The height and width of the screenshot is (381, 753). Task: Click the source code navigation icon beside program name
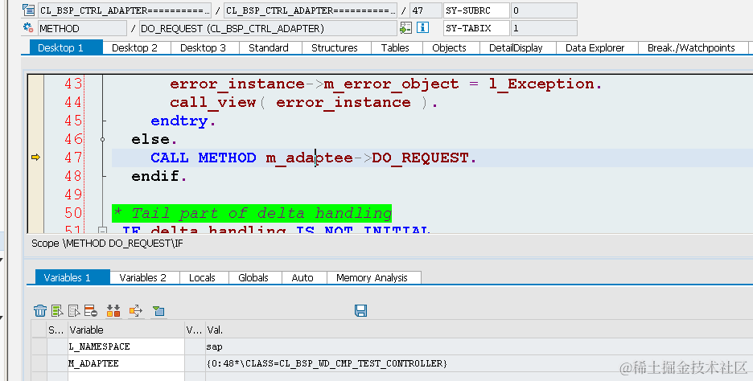28,10
